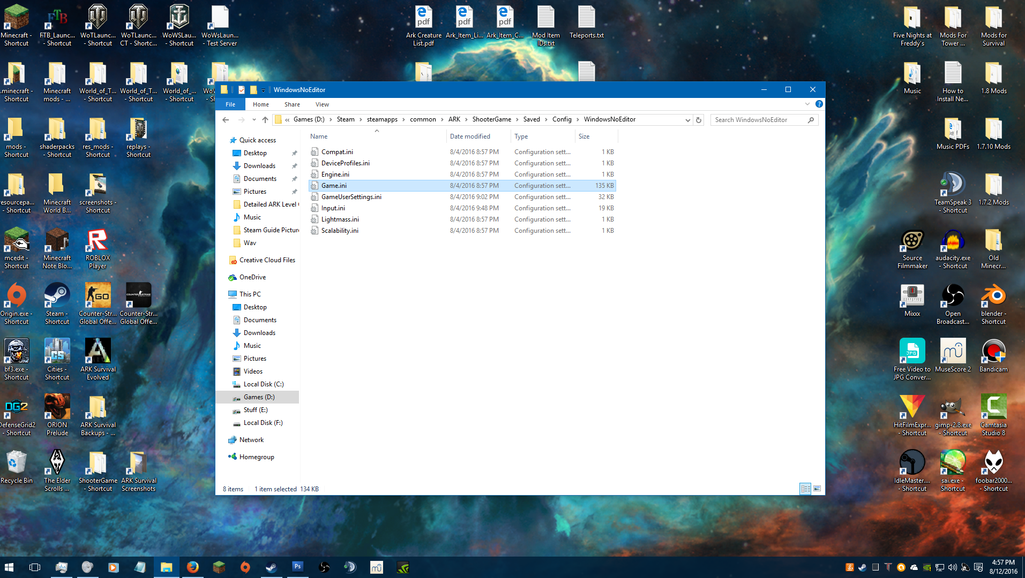Image resolution: width=1025 pixels, height=578 pixels.
Task: Switch to details view mode
Action: (x=805, y=489)
